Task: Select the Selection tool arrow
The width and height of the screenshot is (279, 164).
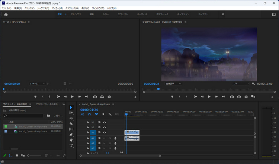Action: pos(71,107)
